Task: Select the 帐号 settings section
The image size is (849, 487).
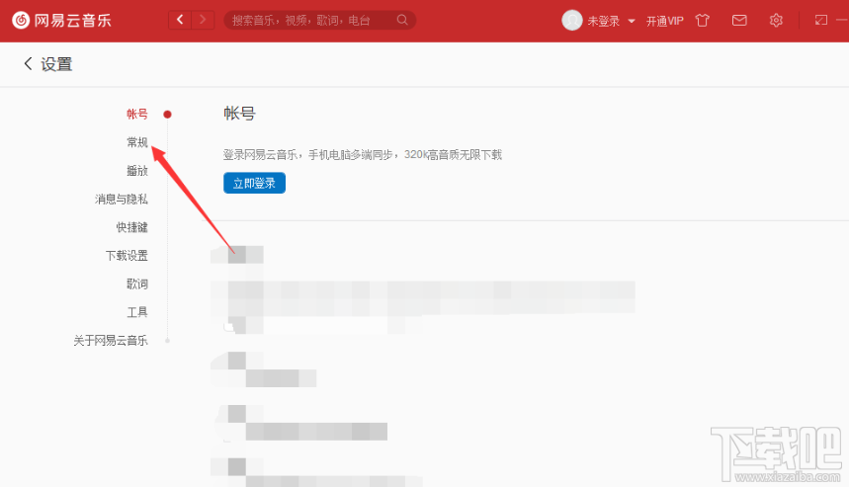Action: click(137, 115)
